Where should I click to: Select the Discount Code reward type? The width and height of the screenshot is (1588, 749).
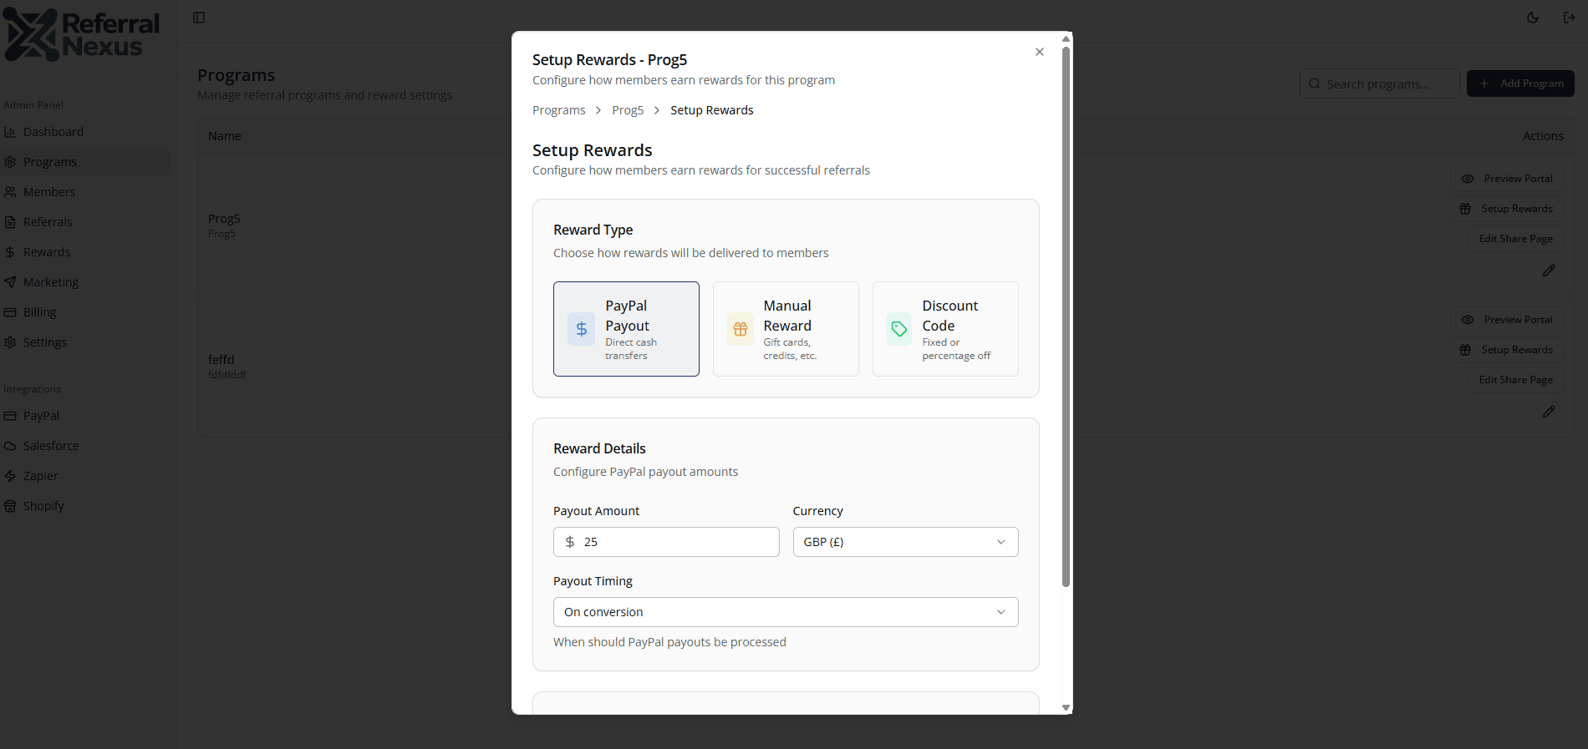point(945,329)
